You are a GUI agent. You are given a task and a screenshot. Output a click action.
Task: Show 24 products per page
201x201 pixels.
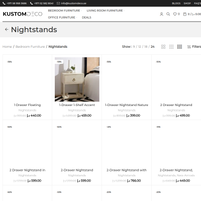(x=152, y=47)
